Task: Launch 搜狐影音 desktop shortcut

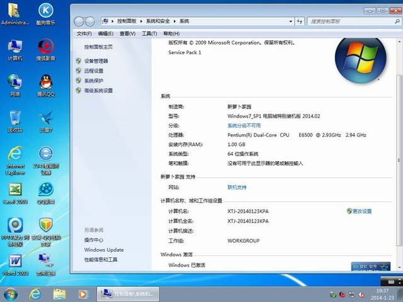Action: tap(46, 50)
